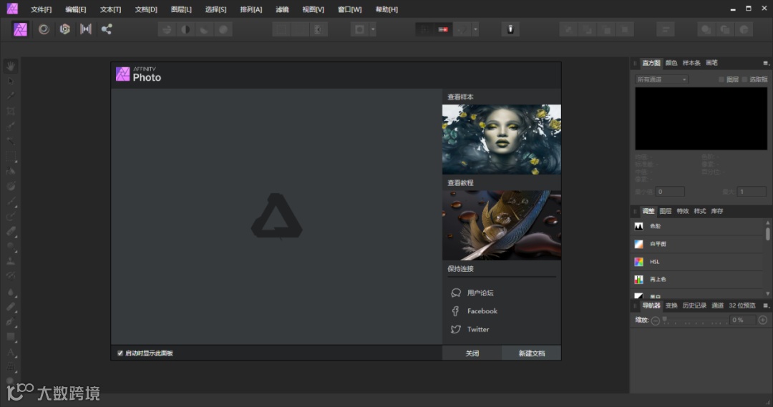Click the histogram 最小值 input field
The image size is (773, 407).
670,192
